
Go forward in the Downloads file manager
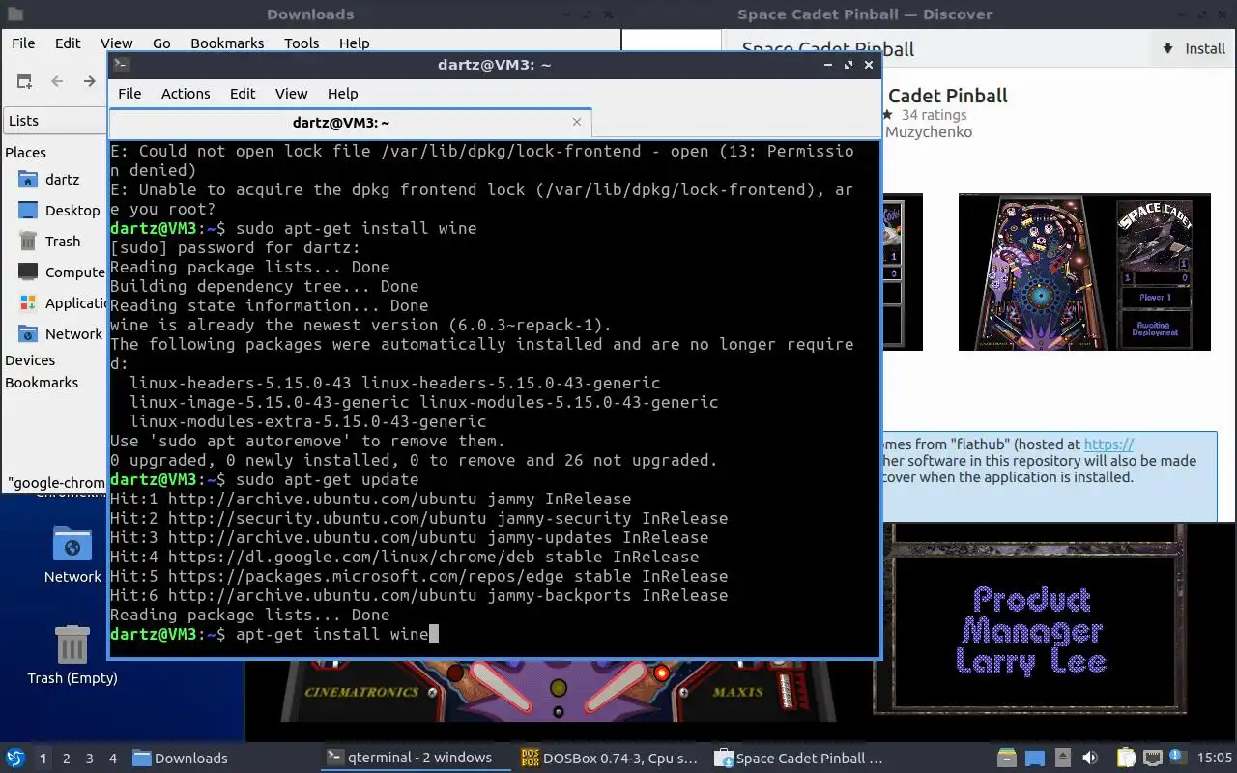[x=89, y=81]
